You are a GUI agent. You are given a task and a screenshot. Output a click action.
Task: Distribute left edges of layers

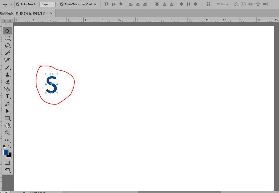coord(181,4)
